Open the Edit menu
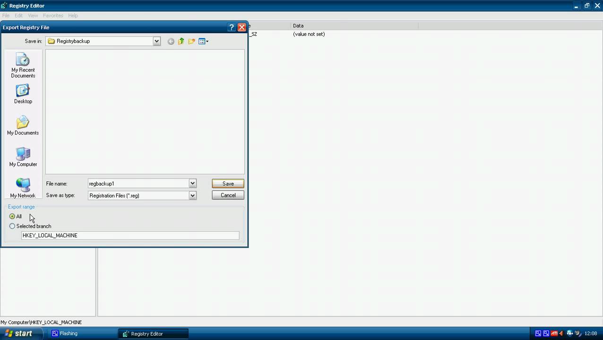The height and width of the screenshot is (340, 603). coord(18,16)
